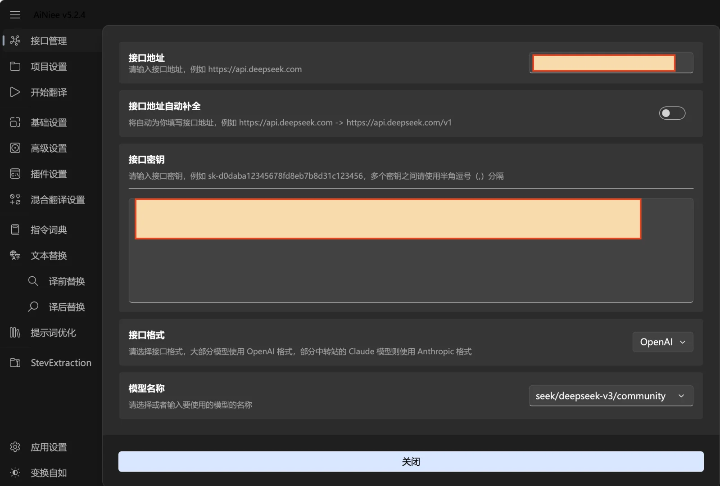This screenshot has height=486, width=720.
Task: Click the 开始翻译 play icon
Action: tap(15, 92)
